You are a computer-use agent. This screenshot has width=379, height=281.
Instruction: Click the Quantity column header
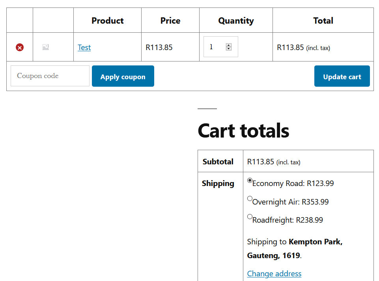click(x=236, y=20)
